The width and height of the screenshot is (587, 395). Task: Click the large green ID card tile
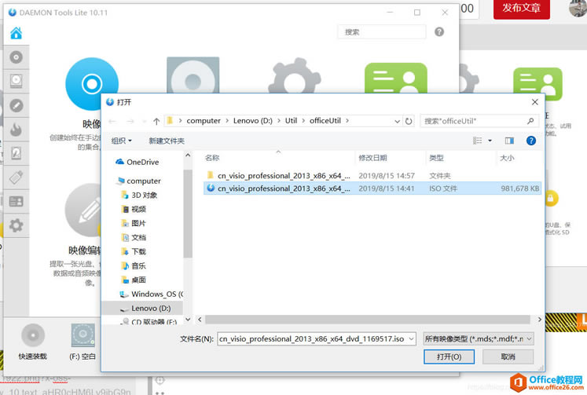pyautogui.click(x=396, y=78)
